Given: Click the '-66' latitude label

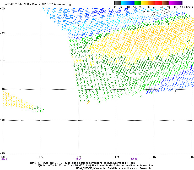Looking at the screenshot, I should pos(2,89).
